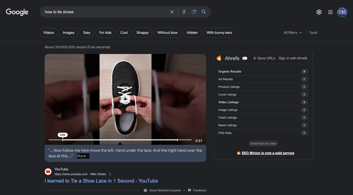Expand the All filters dropdown
The width and height of the screenshot is (353, 195).
point(293,33)
